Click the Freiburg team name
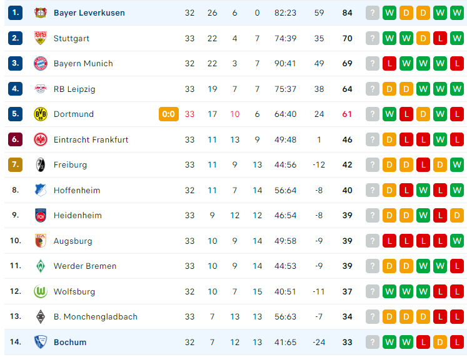 point(70,165)
